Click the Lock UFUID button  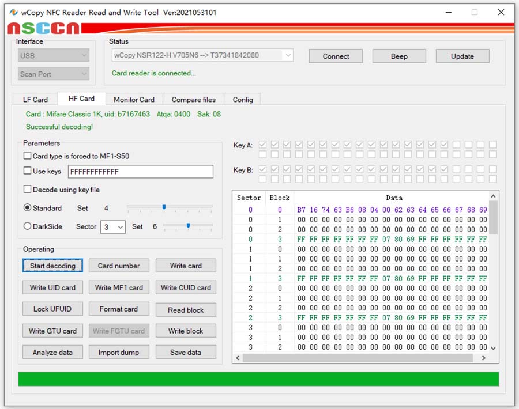tap(52, 309)
